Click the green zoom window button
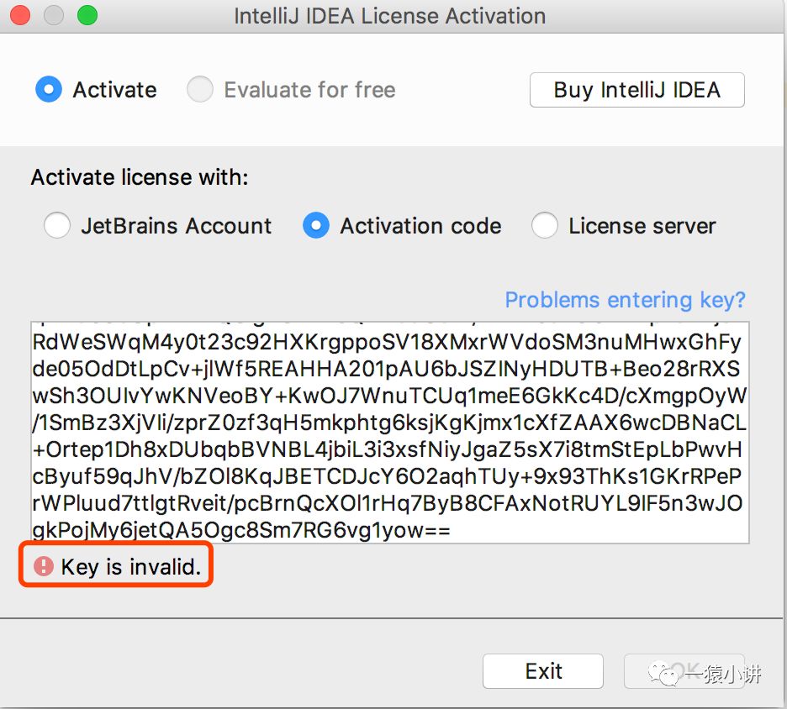Image resolution: width=787 pixels, height=709 pixels. pyautogui.click(x=87, y=16)
